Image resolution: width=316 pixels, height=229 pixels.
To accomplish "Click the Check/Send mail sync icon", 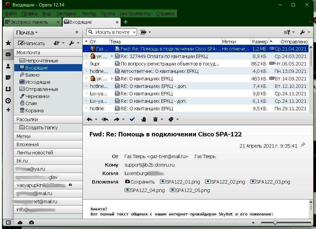I will coord(57,43).
